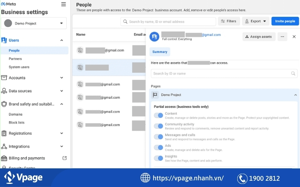Click the Users section icon
The image size is (300, 187).
[x=4, y=40]
